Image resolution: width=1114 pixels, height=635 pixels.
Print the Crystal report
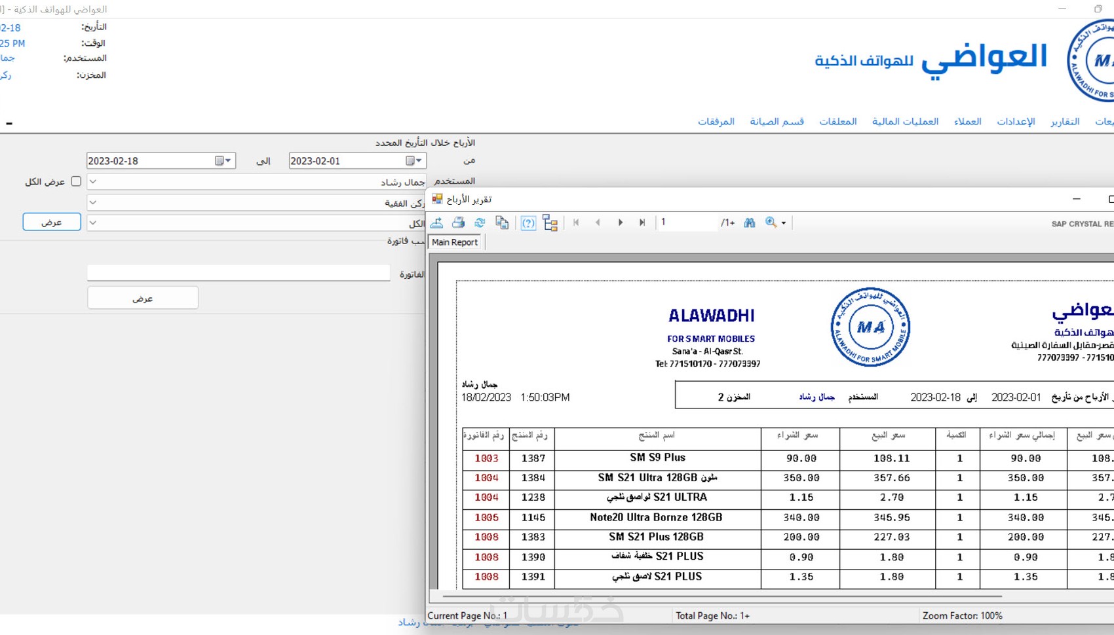click(x=459, y=223)
